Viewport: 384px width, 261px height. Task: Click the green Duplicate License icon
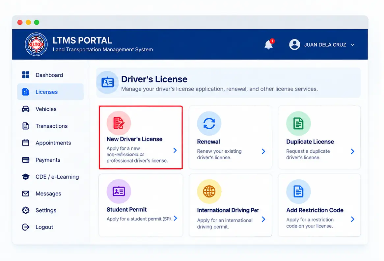(298, 123)
